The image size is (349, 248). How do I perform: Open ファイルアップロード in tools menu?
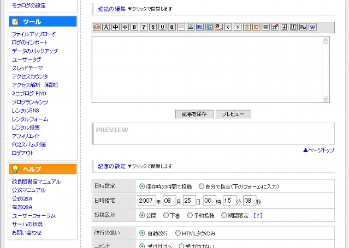34,34
